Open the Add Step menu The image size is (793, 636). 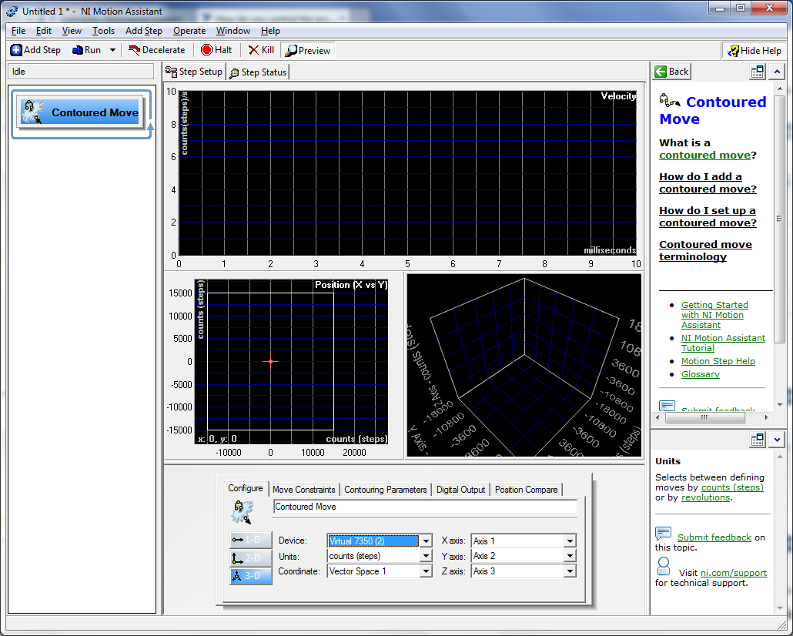(x=144, y=31)
